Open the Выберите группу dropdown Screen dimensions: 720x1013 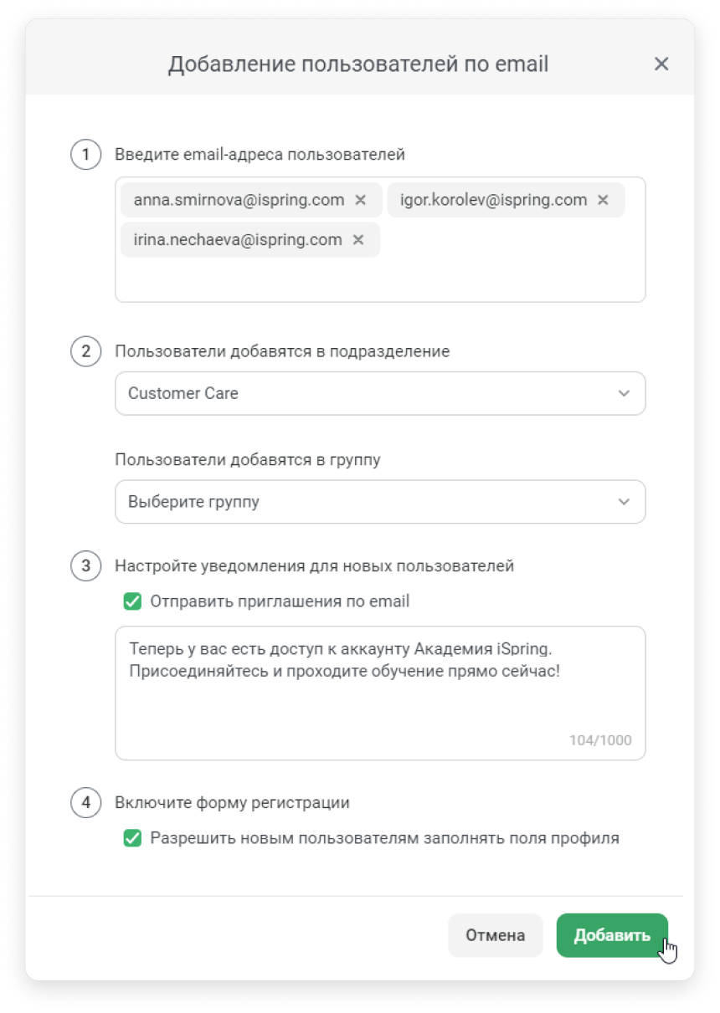coord(380,502)
